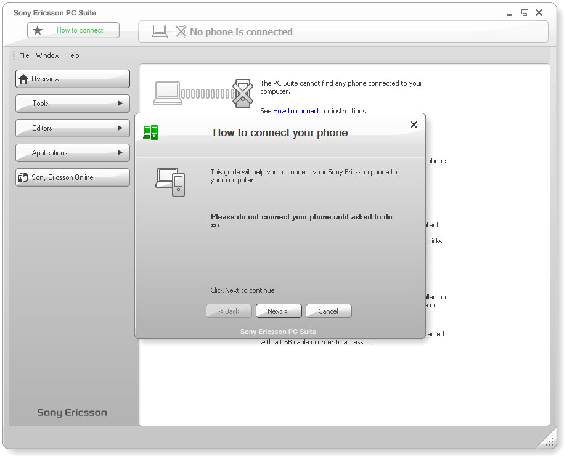564x456 pixels.
Task: Open the Overview section
Action: 73,79
